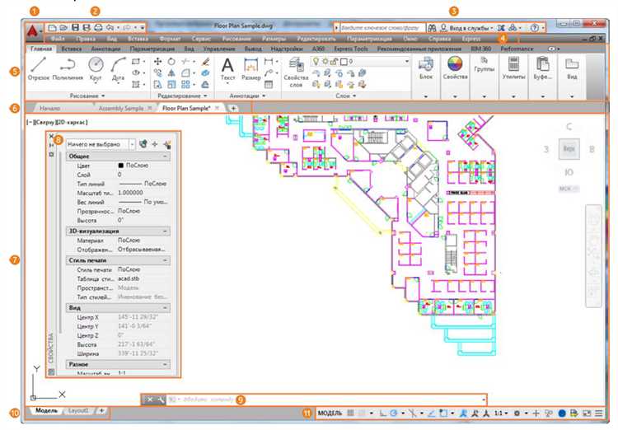618x430 pixels.
Task: Click the Plot printer icon in quick access toolbar
Action: coord(98,27)
